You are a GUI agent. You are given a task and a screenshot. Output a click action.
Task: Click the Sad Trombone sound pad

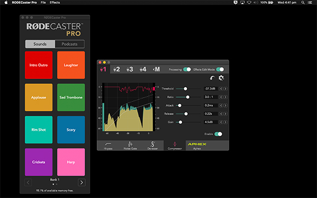point(71,97)
